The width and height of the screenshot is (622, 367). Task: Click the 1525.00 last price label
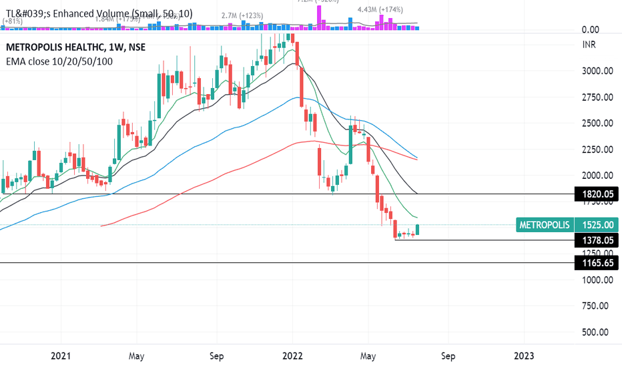pos(597,225)
